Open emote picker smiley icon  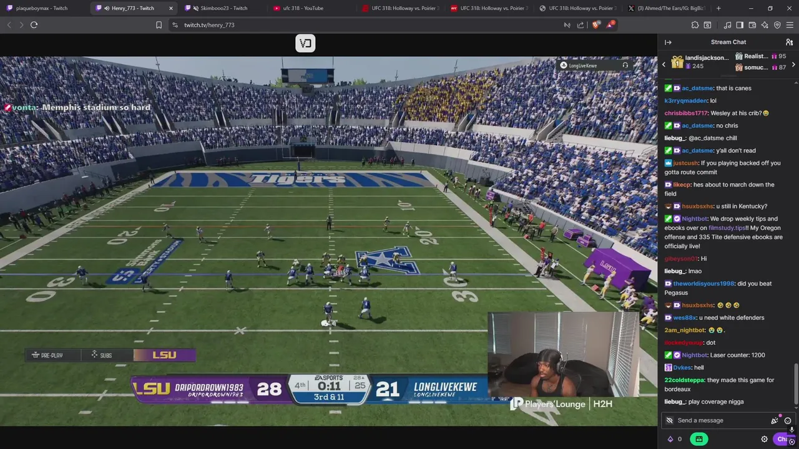(x=788, y=420)
